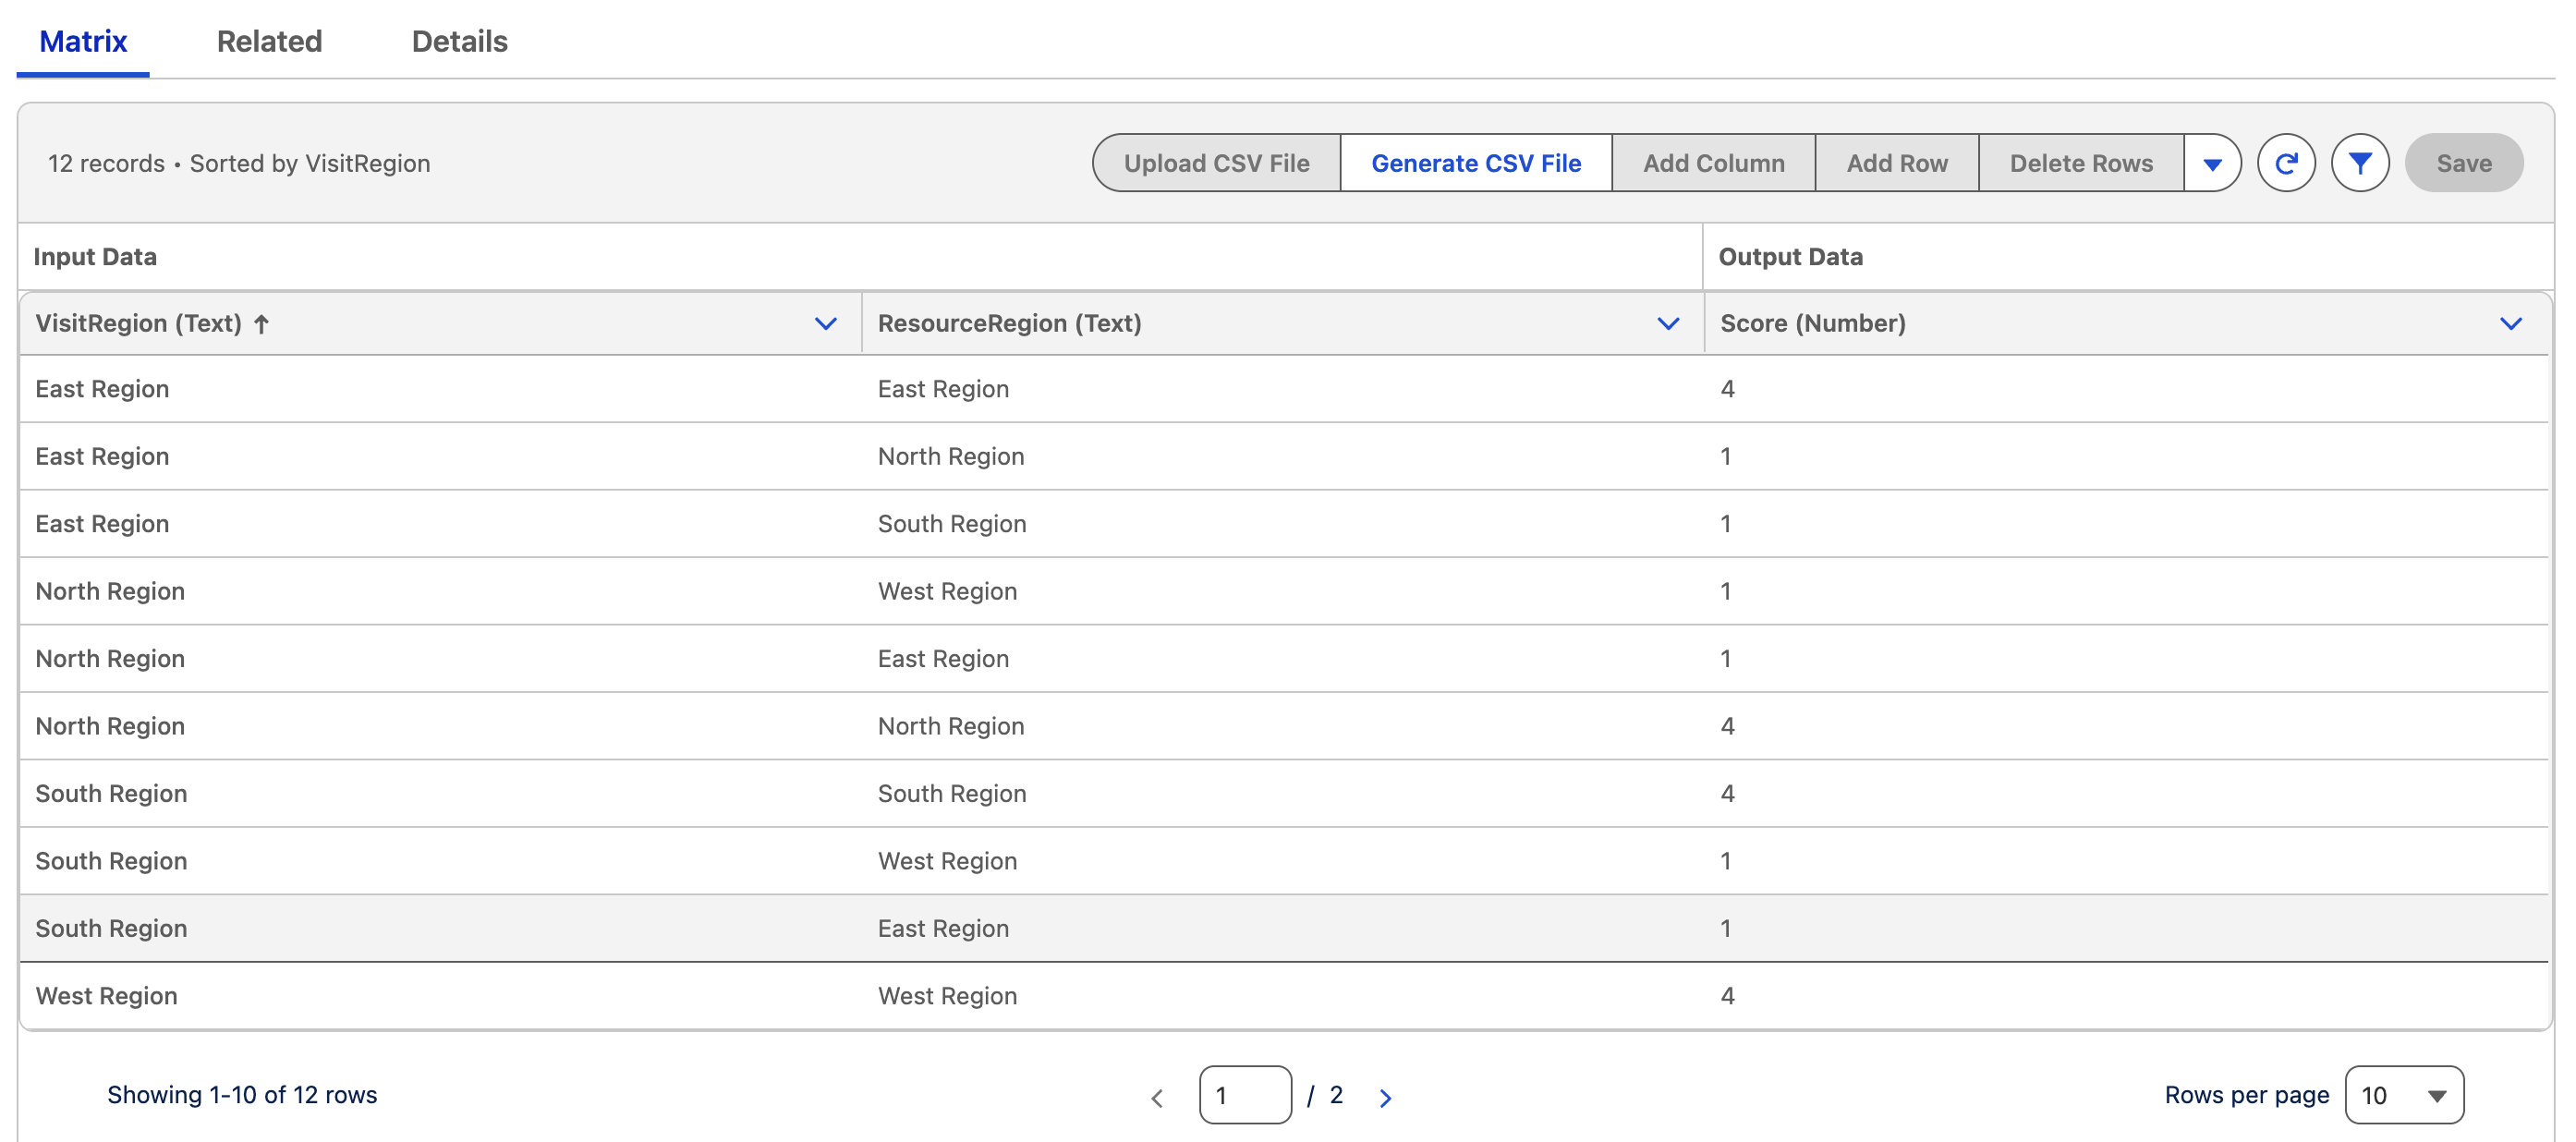
Task: Click Score cell of West Region row
Action: [x=1727, y=996]
